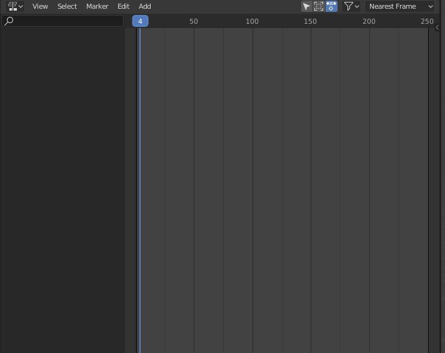The height and width of the screenshot is (353, 445).
Task: Expand the Nearest Frame snapping dropdown
Action: 400,6
